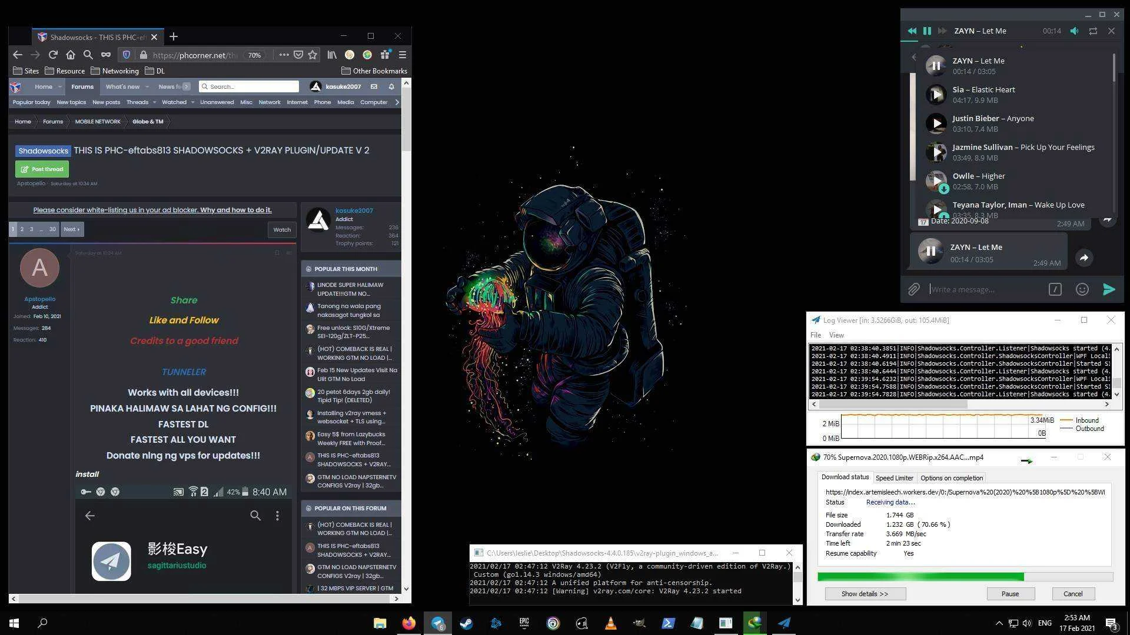Viewport: 1130px width, 635px height.
Task: Show more nav items with chevron
Action: (x=187, y=86)
